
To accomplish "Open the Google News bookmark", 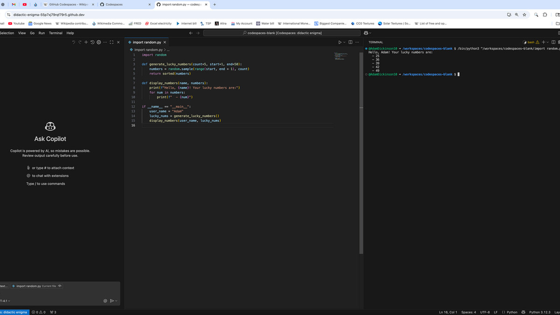I will coord(40,23).
